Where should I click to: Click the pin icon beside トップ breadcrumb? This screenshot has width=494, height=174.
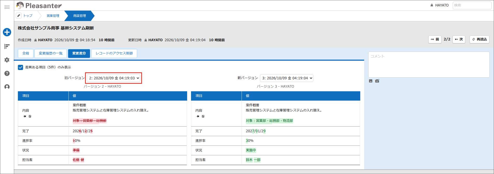[x=19, y=16]
